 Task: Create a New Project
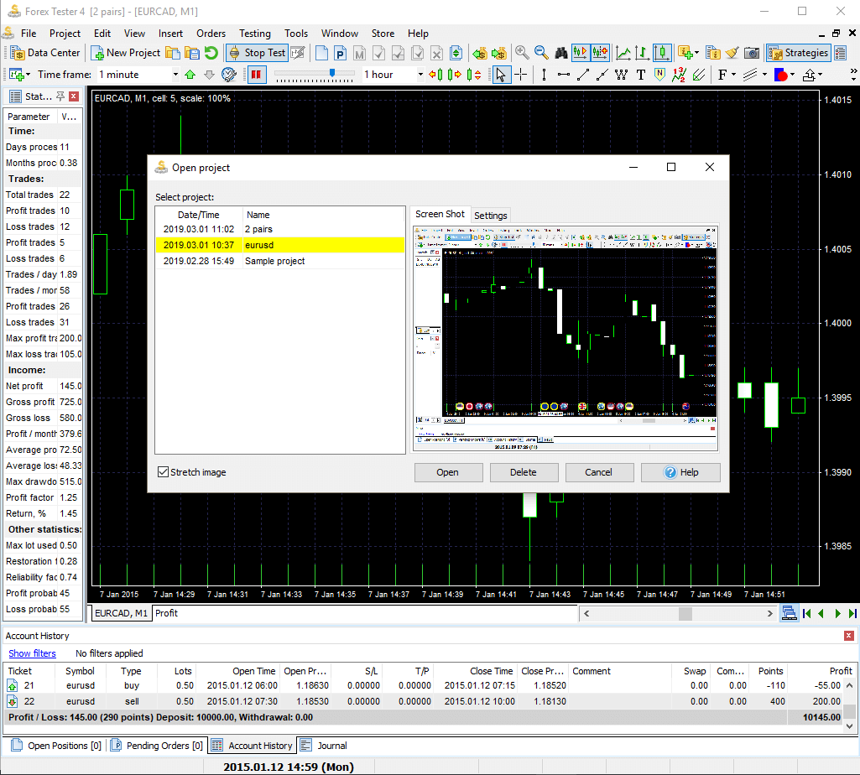[x=126, y=53]
